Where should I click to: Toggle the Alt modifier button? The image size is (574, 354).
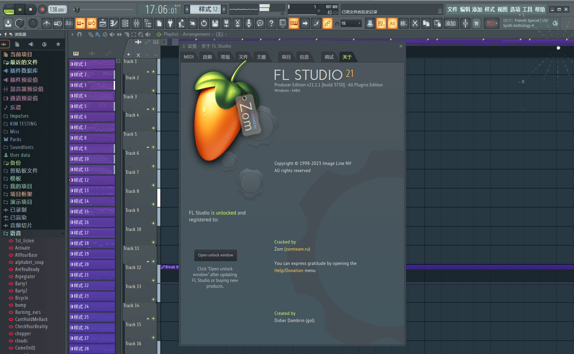pos(393,23)
